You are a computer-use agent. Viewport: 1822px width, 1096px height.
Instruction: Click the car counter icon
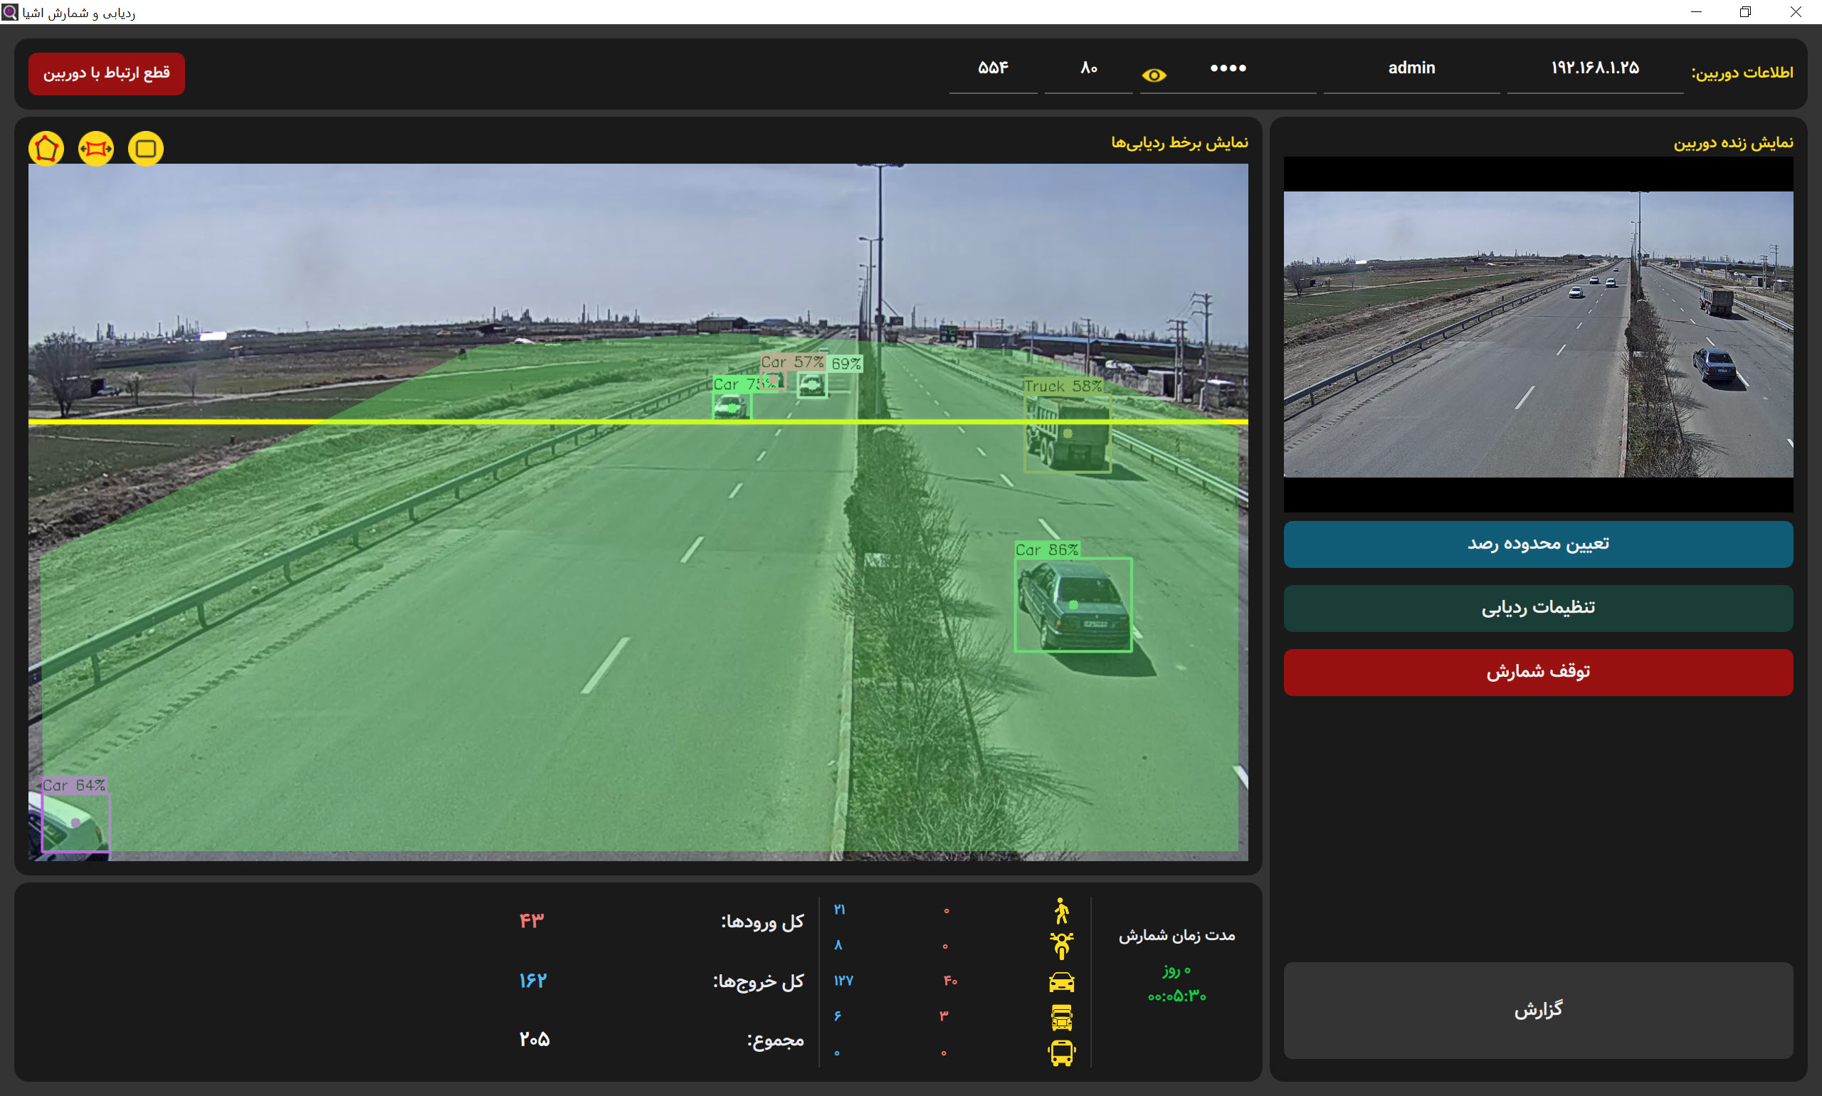[1061, 981]
